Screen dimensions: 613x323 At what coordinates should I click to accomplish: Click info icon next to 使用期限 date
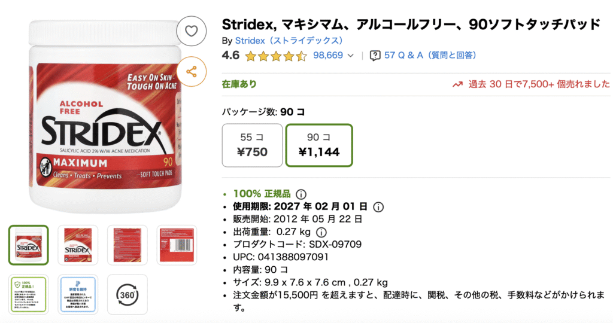point(378,207)
